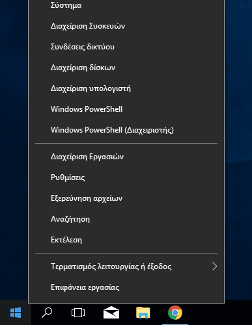
Task: Launch Windows PowerShell (Διαχειριστής)
Action: pyautogui.click(x=126, y=130)
